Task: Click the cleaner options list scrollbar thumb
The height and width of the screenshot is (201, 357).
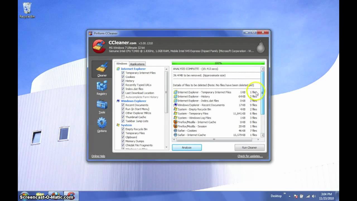Action: [x=167, y=92]
